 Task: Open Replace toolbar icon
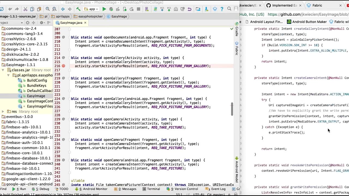pos(54,9)
